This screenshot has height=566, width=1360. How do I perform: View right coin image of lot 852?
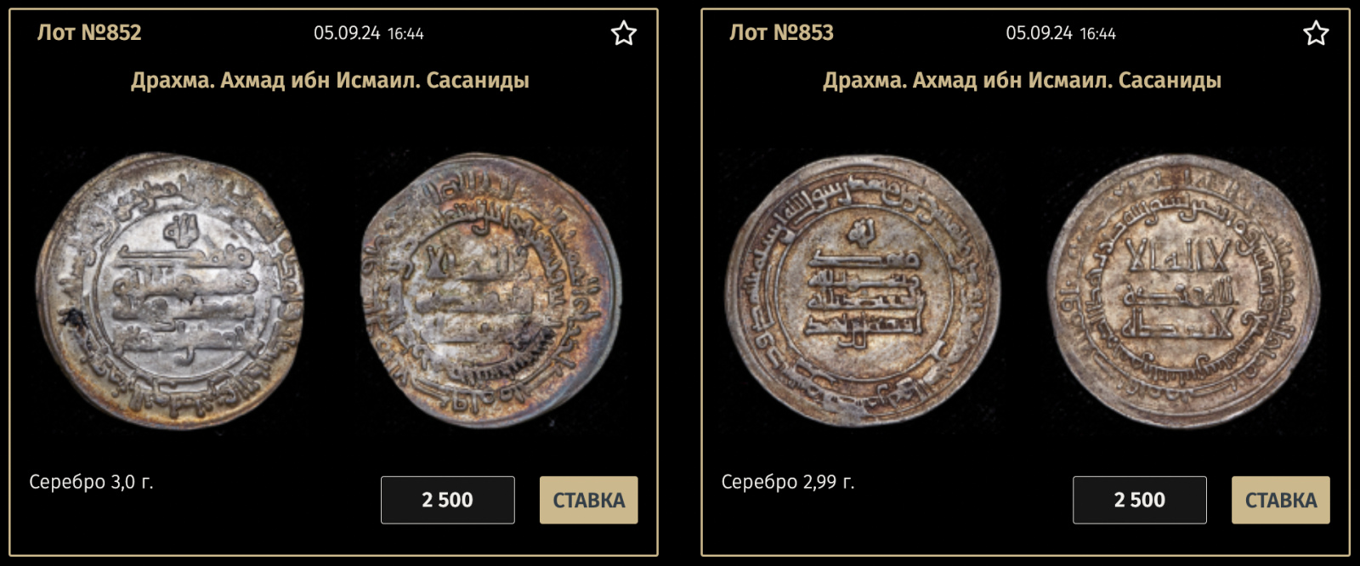pos(490,290)
